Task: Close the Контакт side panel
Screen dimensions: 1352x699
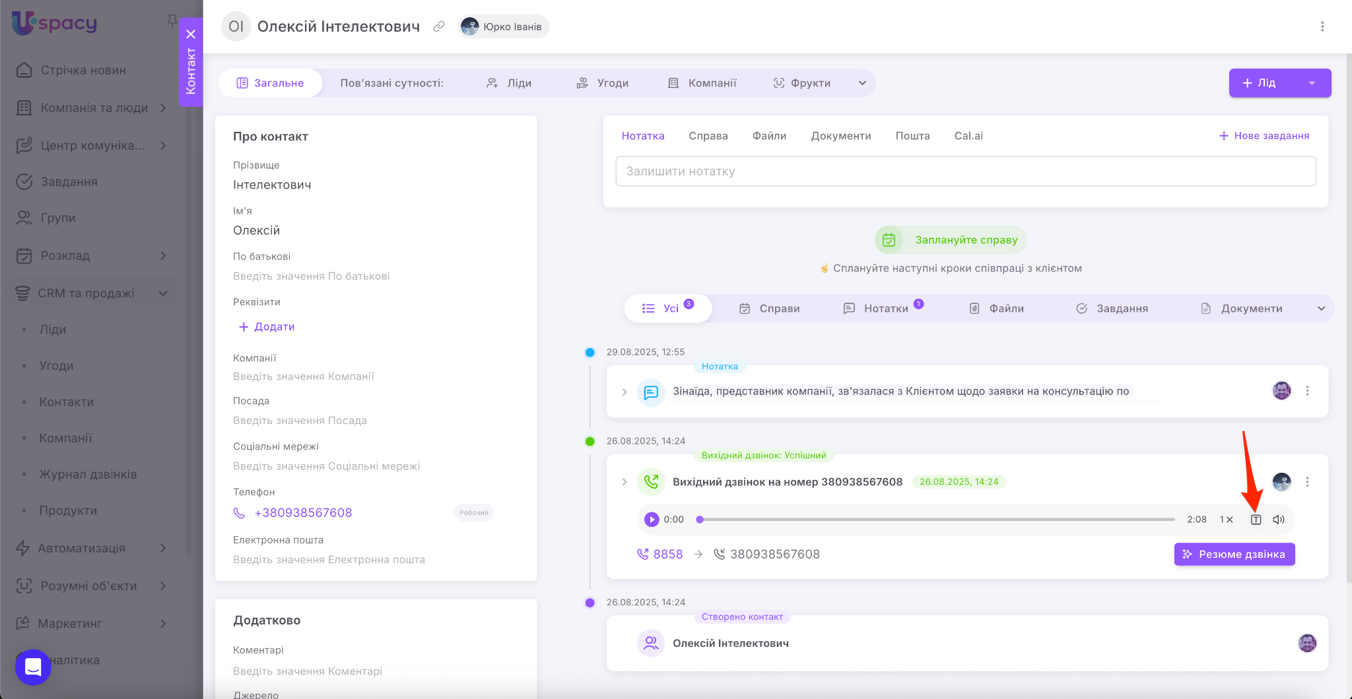Action: point(191,34)
